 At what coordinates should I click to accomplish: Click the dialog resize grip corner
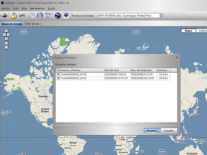(x=179, y=134)
